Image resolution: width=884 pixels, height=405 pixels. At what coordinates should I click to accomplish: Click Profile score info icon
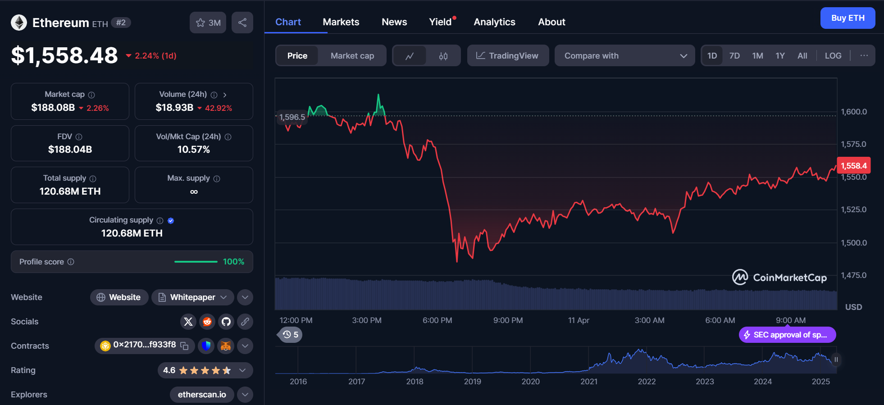coord(71,262)
